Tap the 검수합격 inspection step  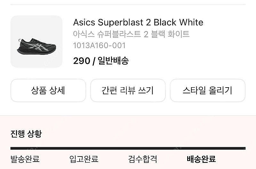(x=143, y=159)
